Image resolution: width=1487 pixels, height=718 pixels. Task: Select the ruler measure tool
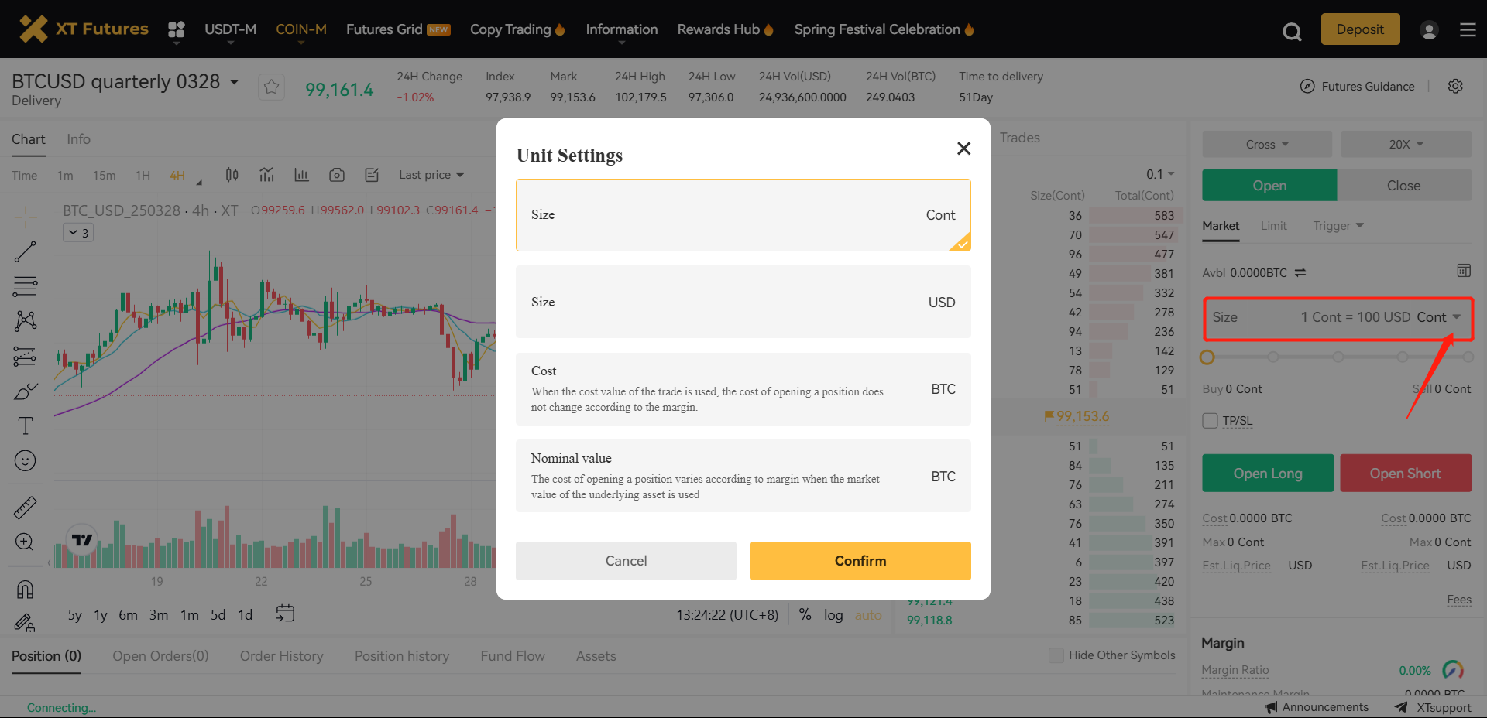(x=25, y=508)
